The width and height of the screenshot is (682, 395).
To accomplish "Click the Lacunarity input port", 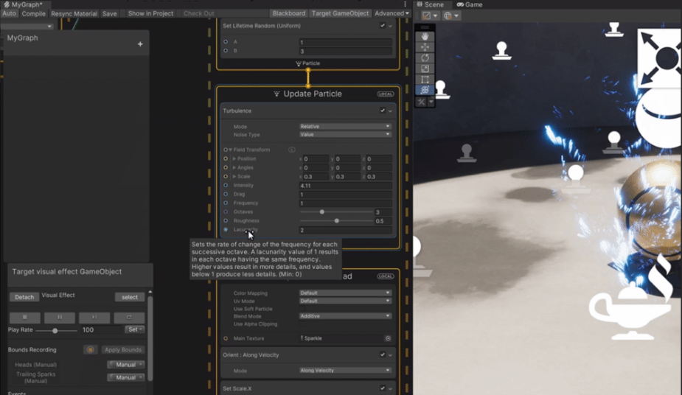I will pyautogui.click(x=226, y=229).
